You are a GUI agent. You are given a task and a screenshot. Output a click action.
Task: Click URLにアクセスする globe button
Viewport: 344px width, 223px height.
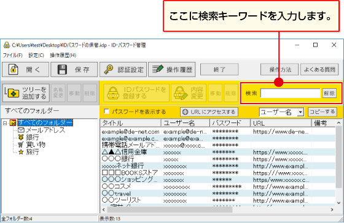[x=209, y=112]
